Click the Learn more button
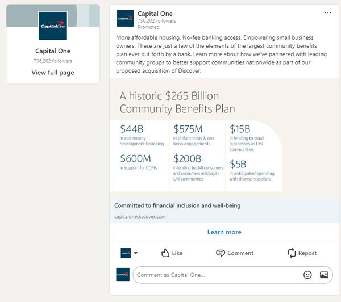 [x=224, y=232]
